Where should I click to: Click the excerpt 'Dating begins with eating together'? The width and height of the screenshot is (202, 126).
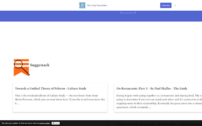point(159,101)
